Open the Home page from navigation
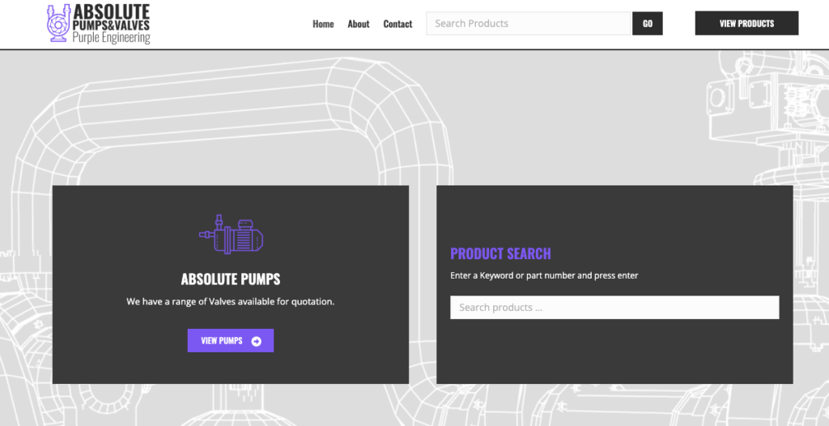Image resolution: width=829 pixels, height=426 pixels. [323, 23]
